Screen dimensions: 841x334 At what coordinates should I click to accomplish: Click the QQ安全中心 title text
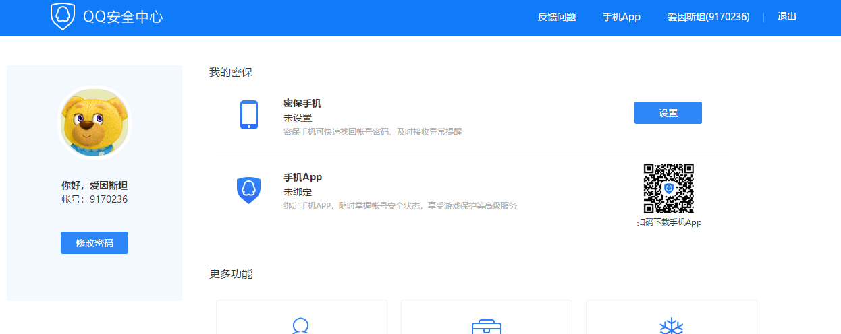tap(123, 18)
